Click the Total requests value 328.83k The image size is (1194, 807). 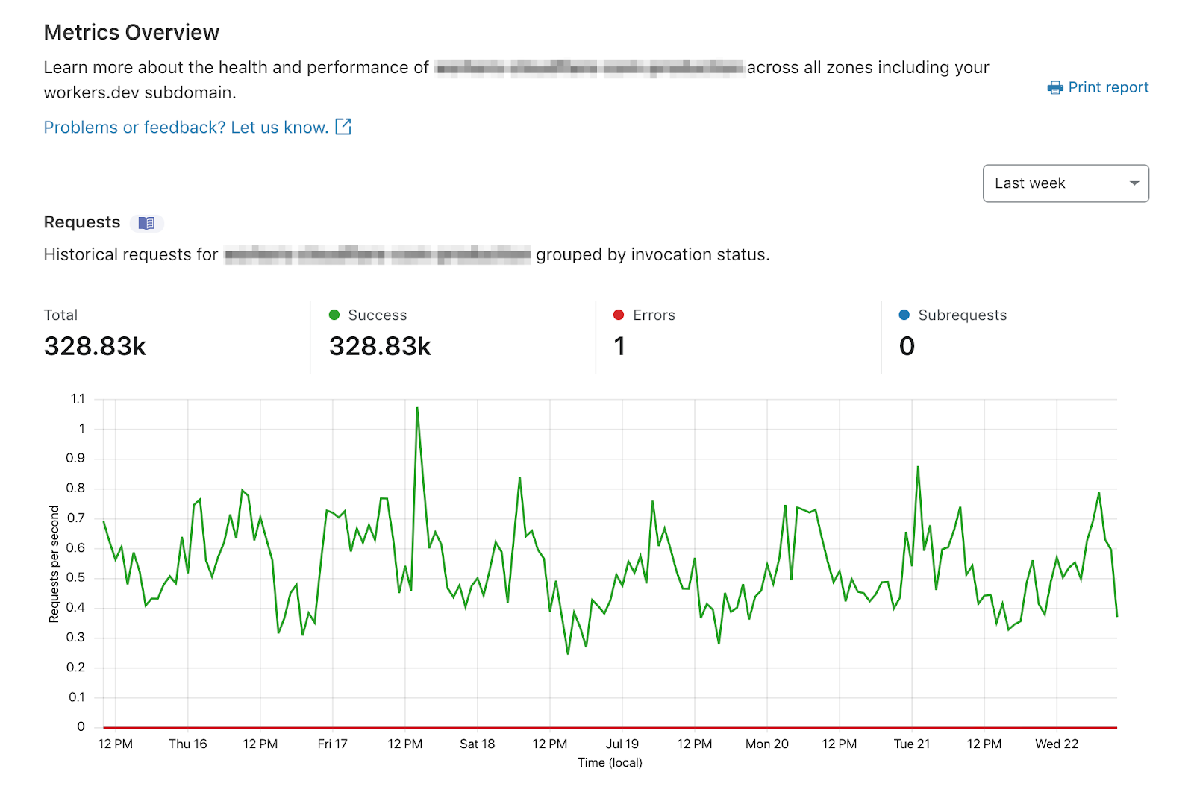coord(95,346)
